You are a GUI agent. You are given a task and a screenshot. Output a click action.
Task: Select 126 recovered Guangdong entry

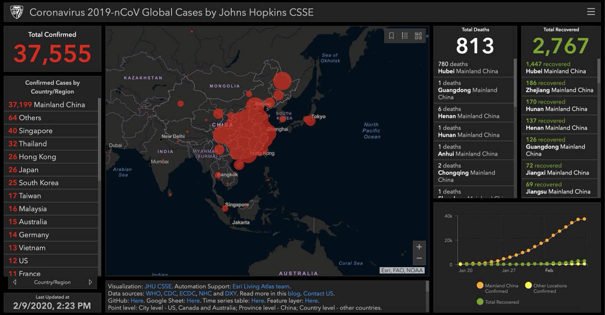[x=559, y=147]
